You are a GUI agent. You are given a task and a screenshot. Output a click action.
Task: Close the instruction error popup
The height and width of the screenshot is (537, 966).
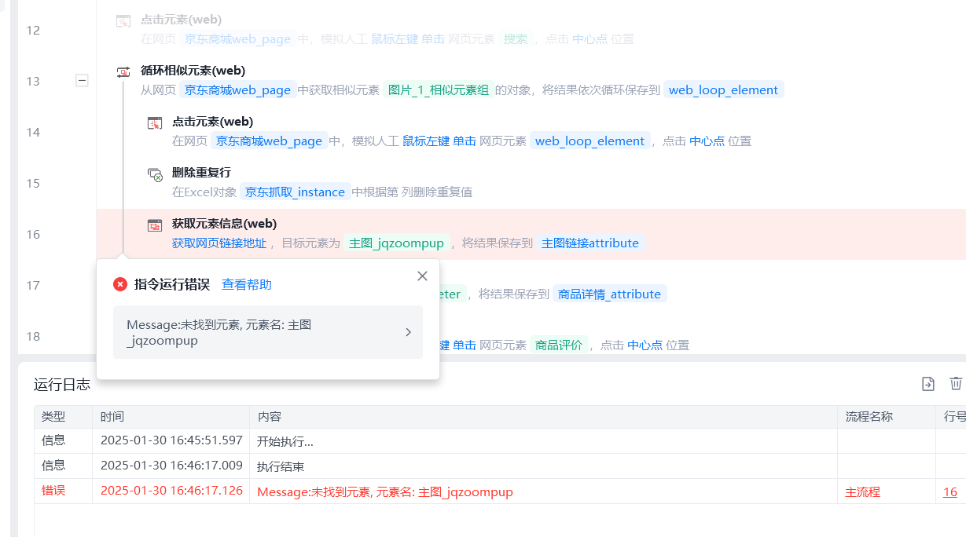point(422,276)
